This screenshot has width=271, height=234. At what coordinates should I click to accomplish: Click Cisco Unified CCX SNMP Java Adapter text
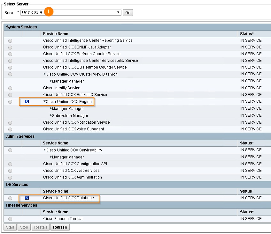click(x=77, y=47)
